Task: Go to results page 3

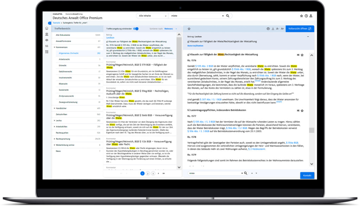Action: 153,174
